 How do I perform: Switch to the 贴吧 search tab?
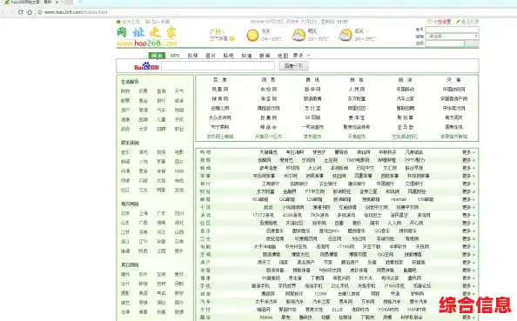coord(229,56)
